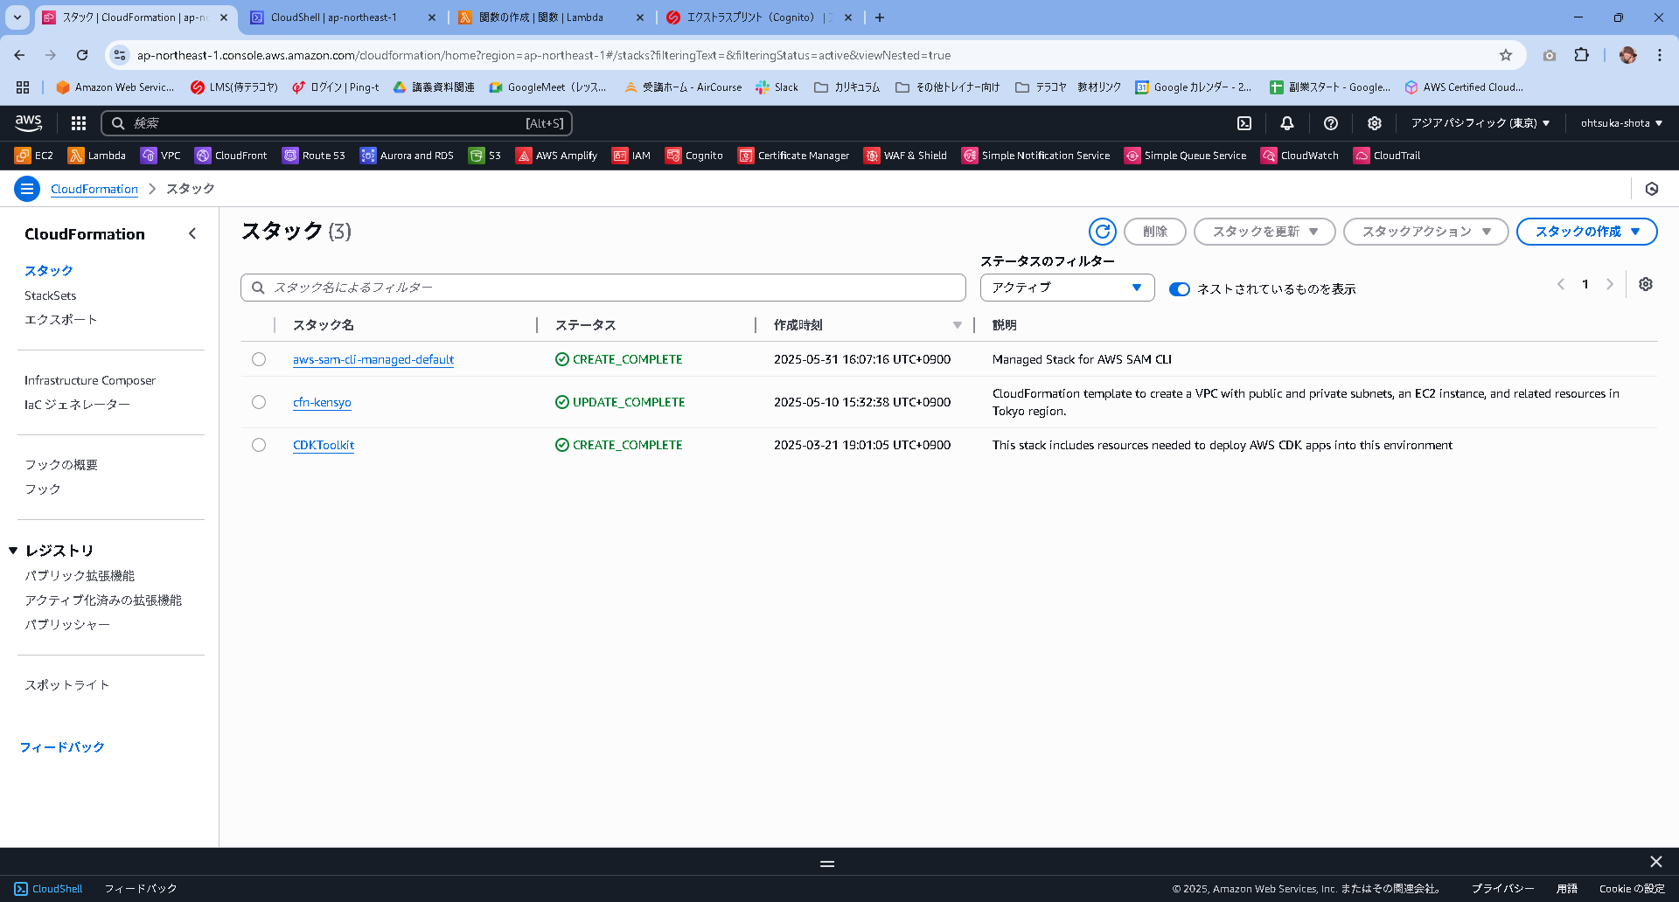The image size is (1679, 902).
Task: Close the bottom CloudShell drawer
Action: tap(1656, 862)
